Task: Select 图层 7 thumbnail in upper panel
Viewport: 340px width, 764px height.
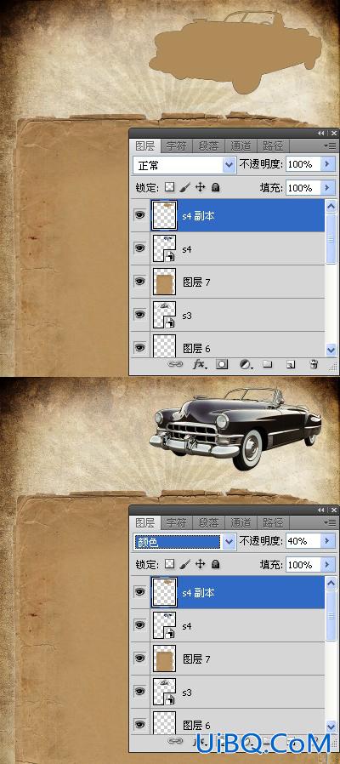Action: point(165,282)
